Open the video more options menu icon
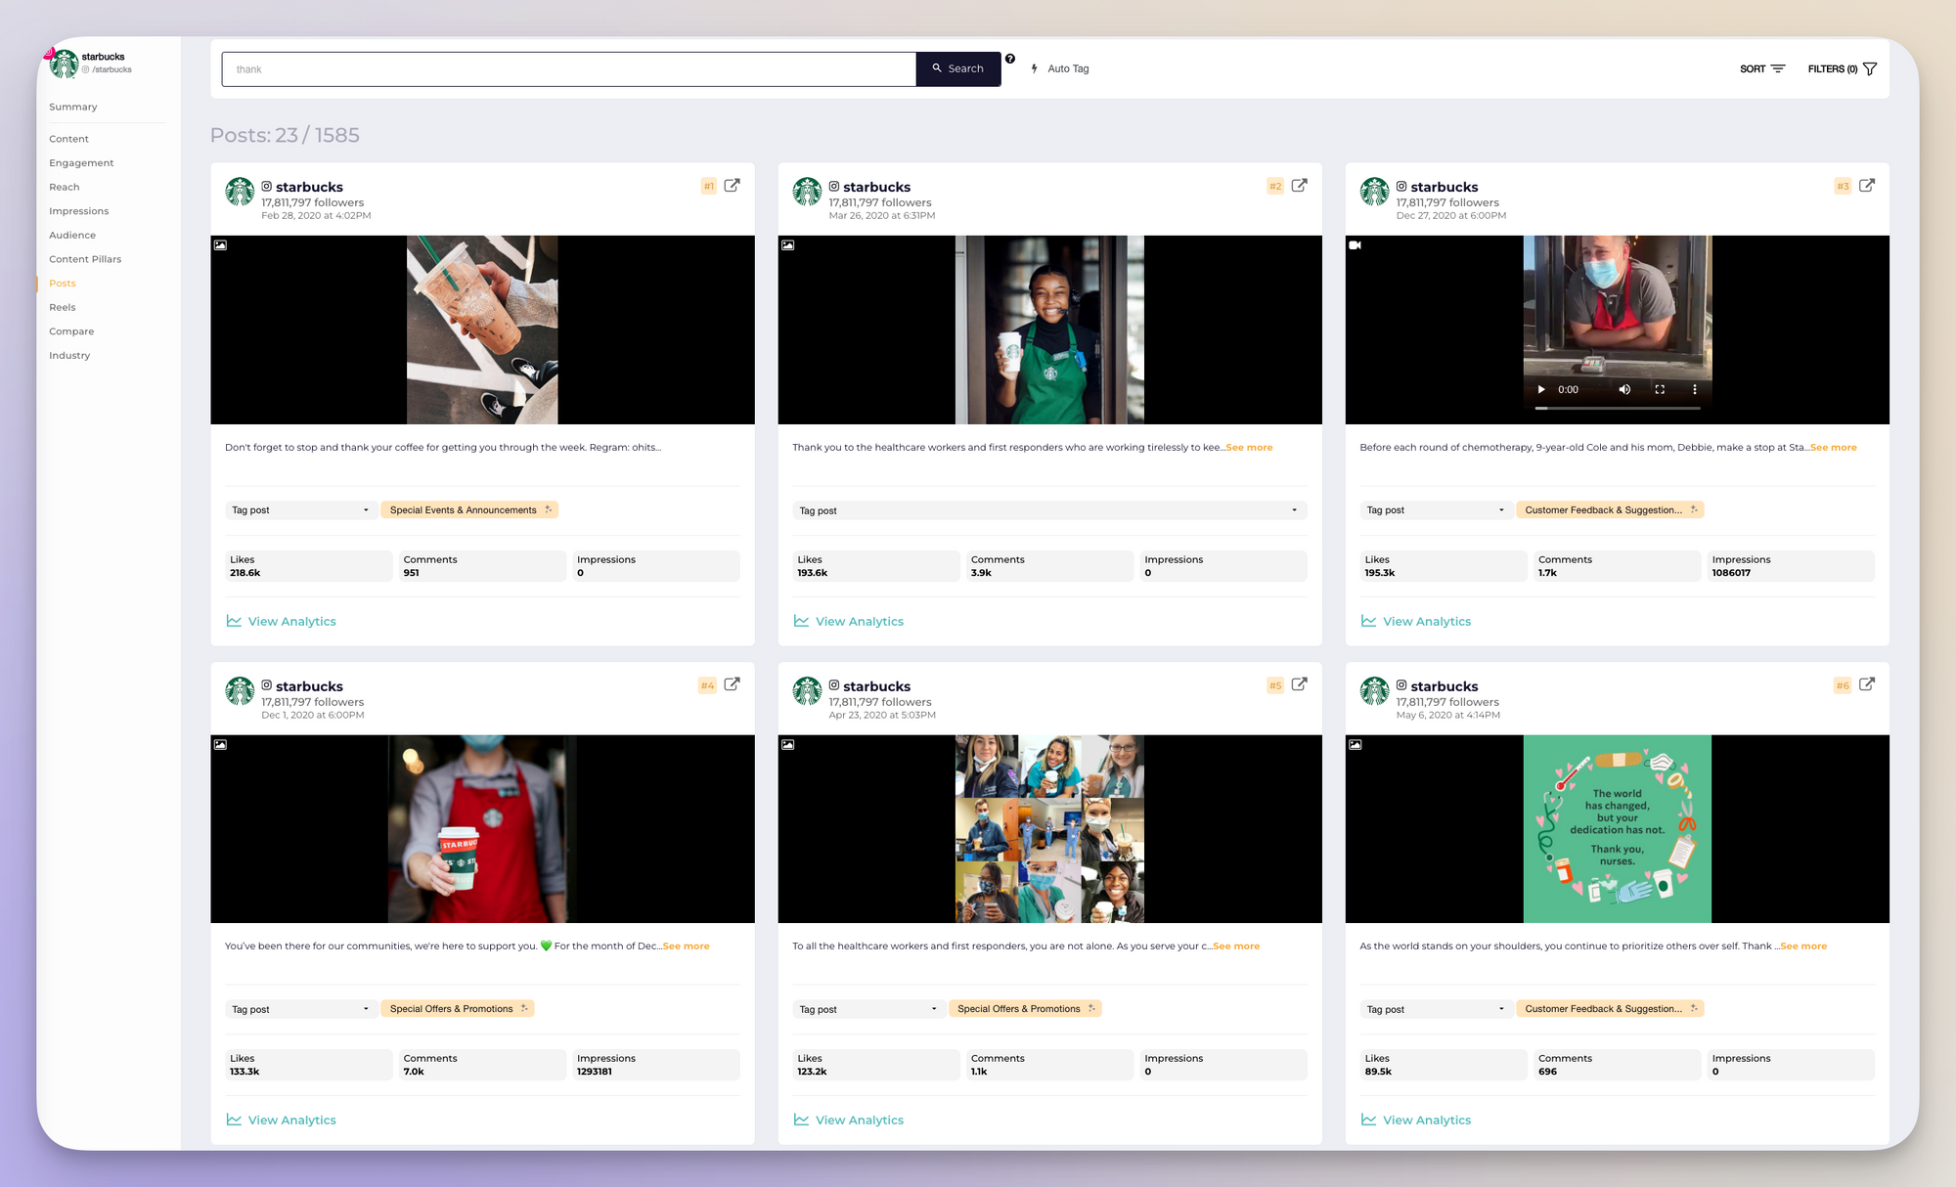 tap(1695, 389)
